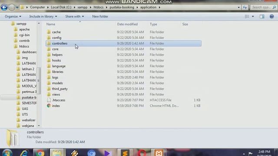
Task: Open the Share with menu
Action: (74, 16)
